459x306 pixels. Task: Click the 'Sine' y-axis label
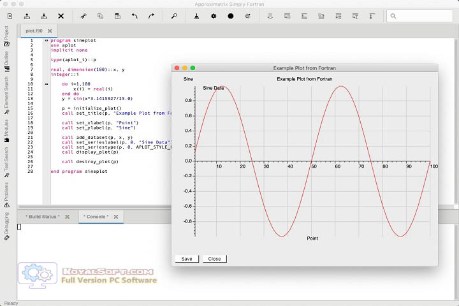point(188,79)
